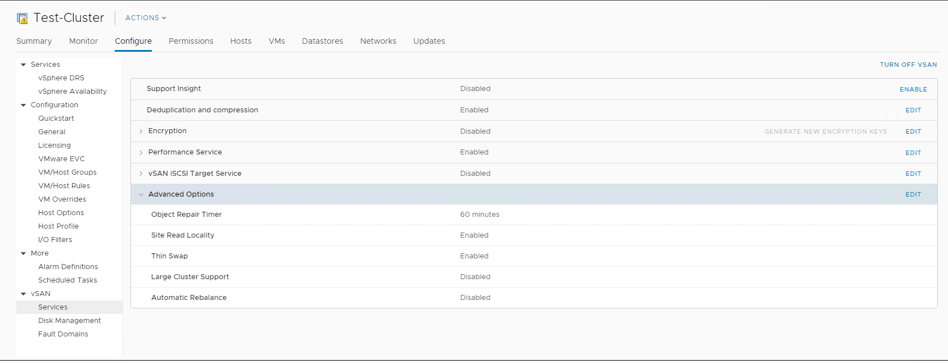Expand the Encryption row
This screenshot has width=948, height=364.
pos(141,131)
